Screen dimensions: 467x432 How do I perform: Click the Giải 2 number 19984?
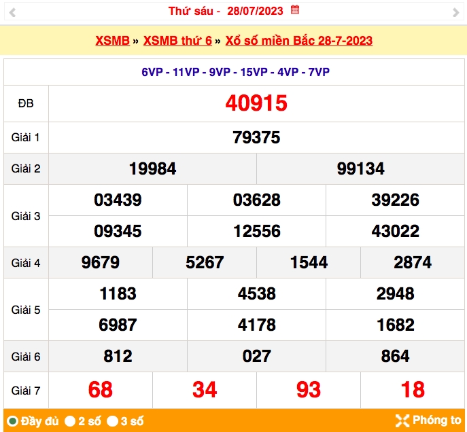click(152, 168)
